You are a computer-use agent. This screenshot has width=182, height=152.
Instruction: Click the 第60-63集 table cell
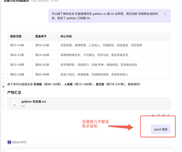click(19, 74)
